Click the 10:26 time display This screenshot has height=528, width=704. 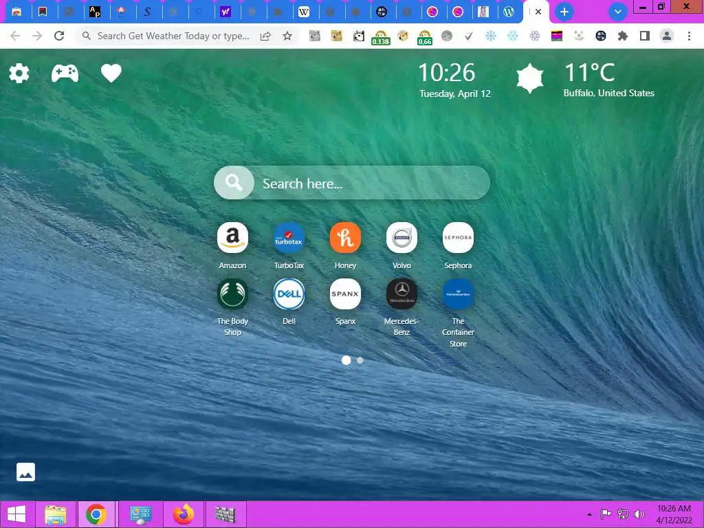(x=447, y=73)
